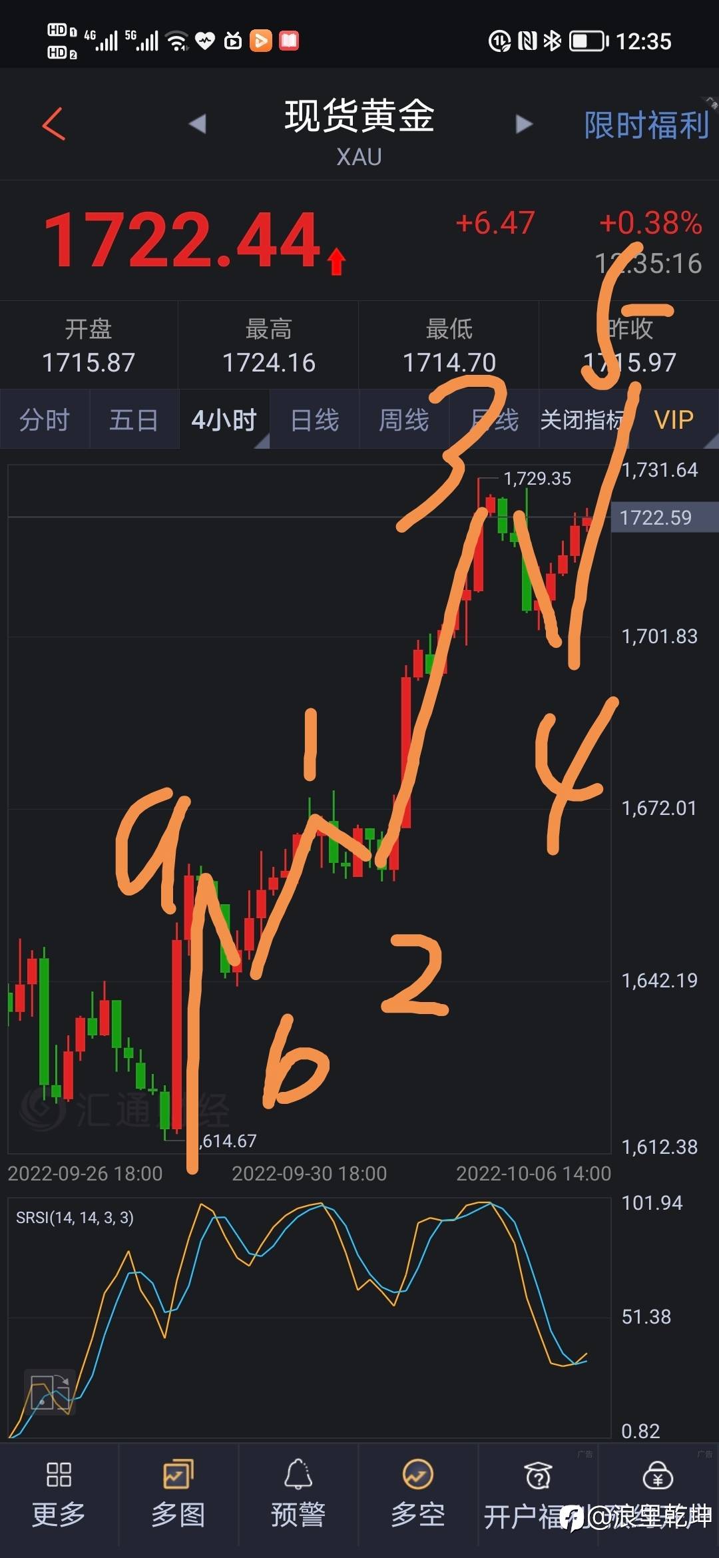Tap the SRSI(14, 14, 3, 3) indicator label
This screenshot has width=719, height=1558.
tap(75, 1217)
